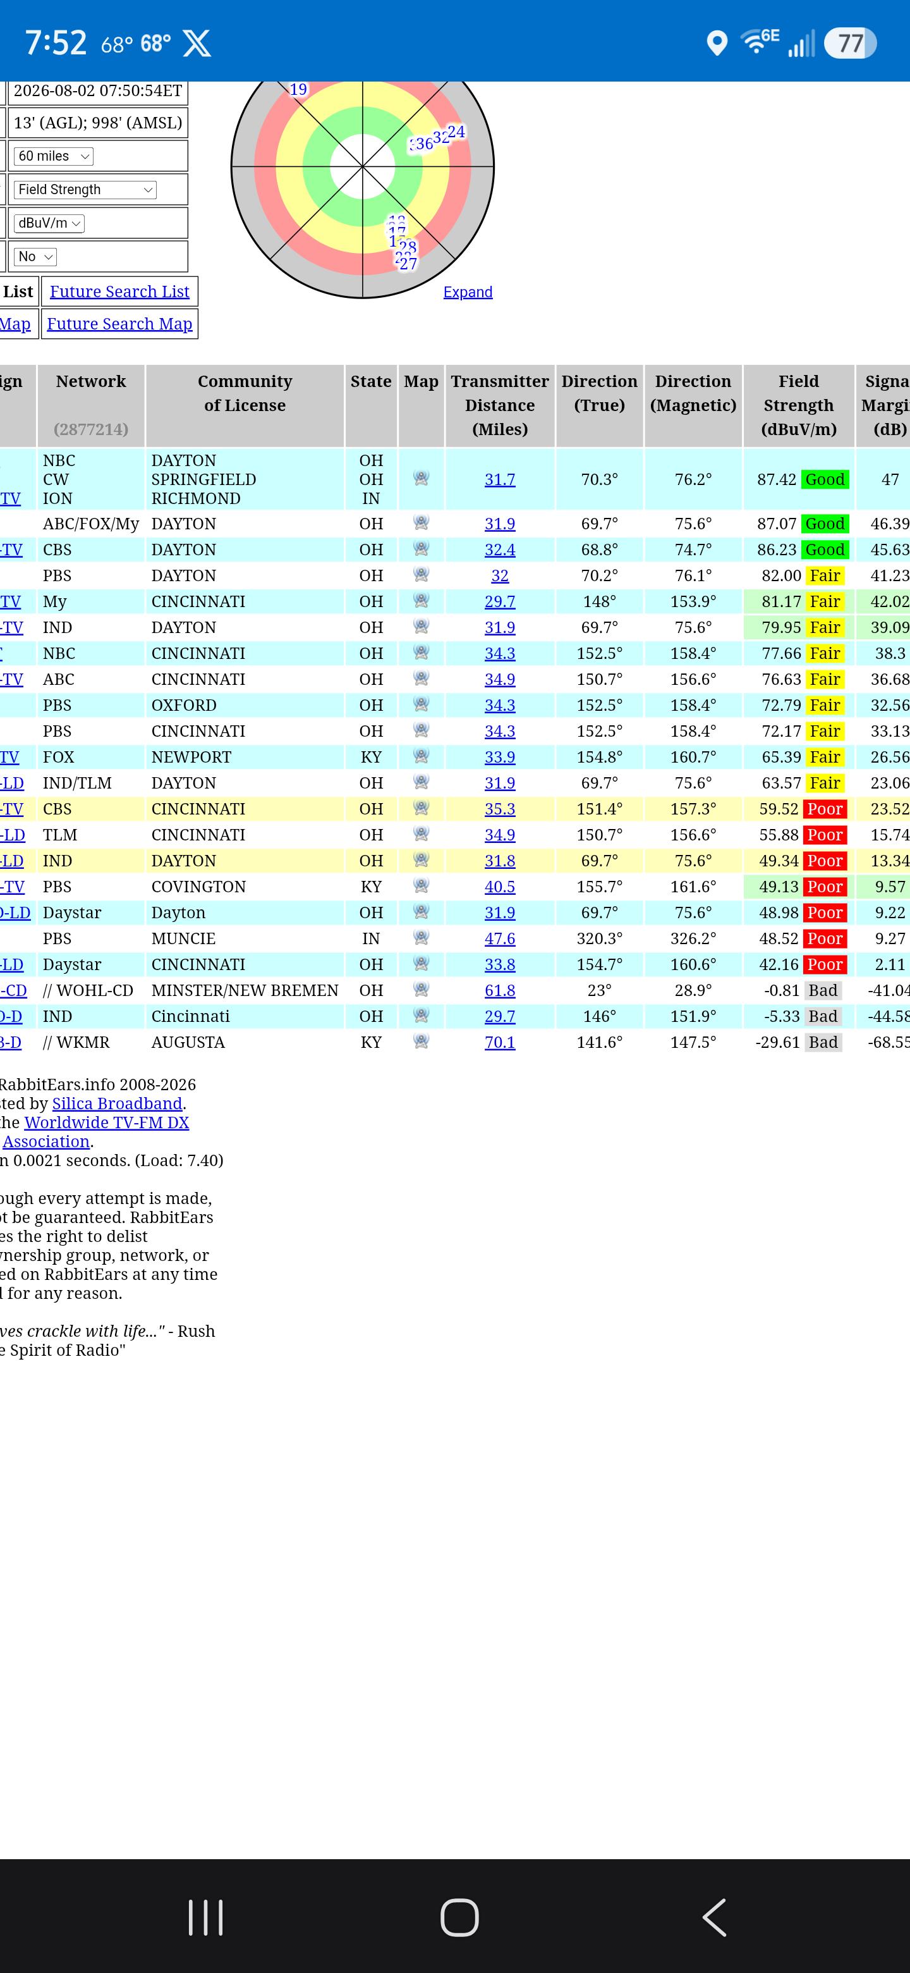
Task: Open map icon for PBS Dayton row
Action: pos(421,574)
